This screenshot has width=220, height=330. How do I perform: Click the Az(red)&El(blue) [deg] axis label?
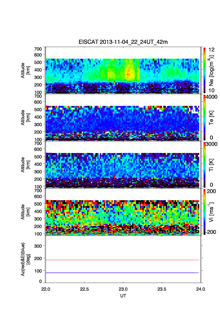coord(25,259)
